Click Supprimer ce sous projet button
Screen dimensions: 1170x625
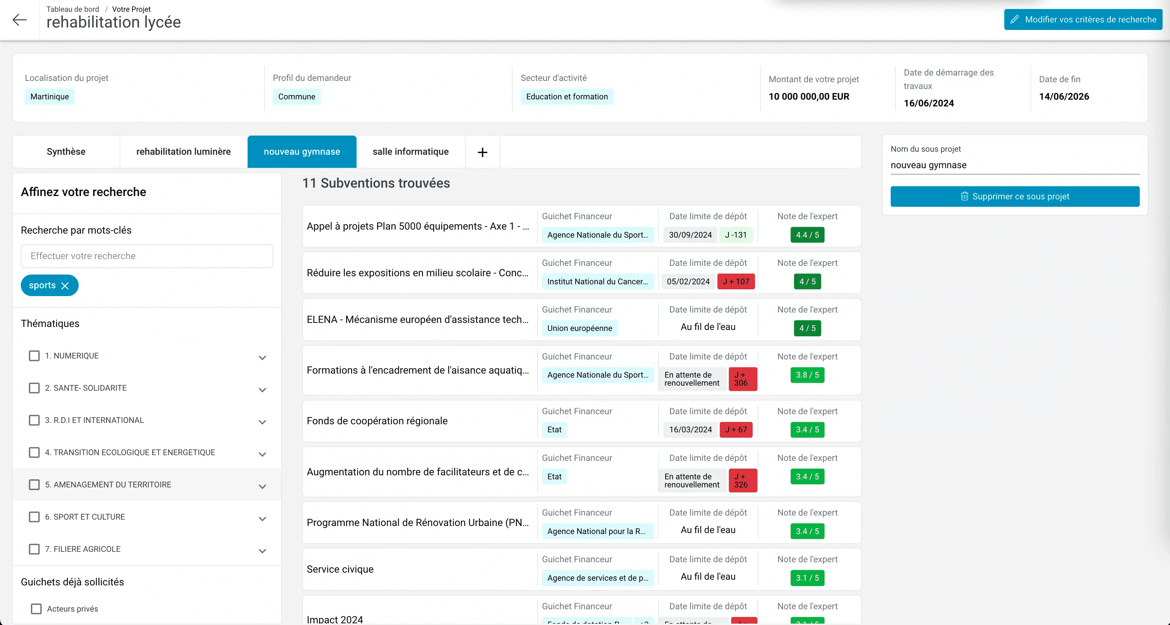[1015, 196]
